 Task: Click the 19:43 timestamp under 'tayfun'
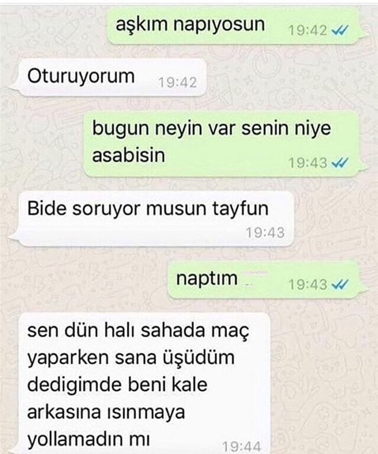(265, 232)
